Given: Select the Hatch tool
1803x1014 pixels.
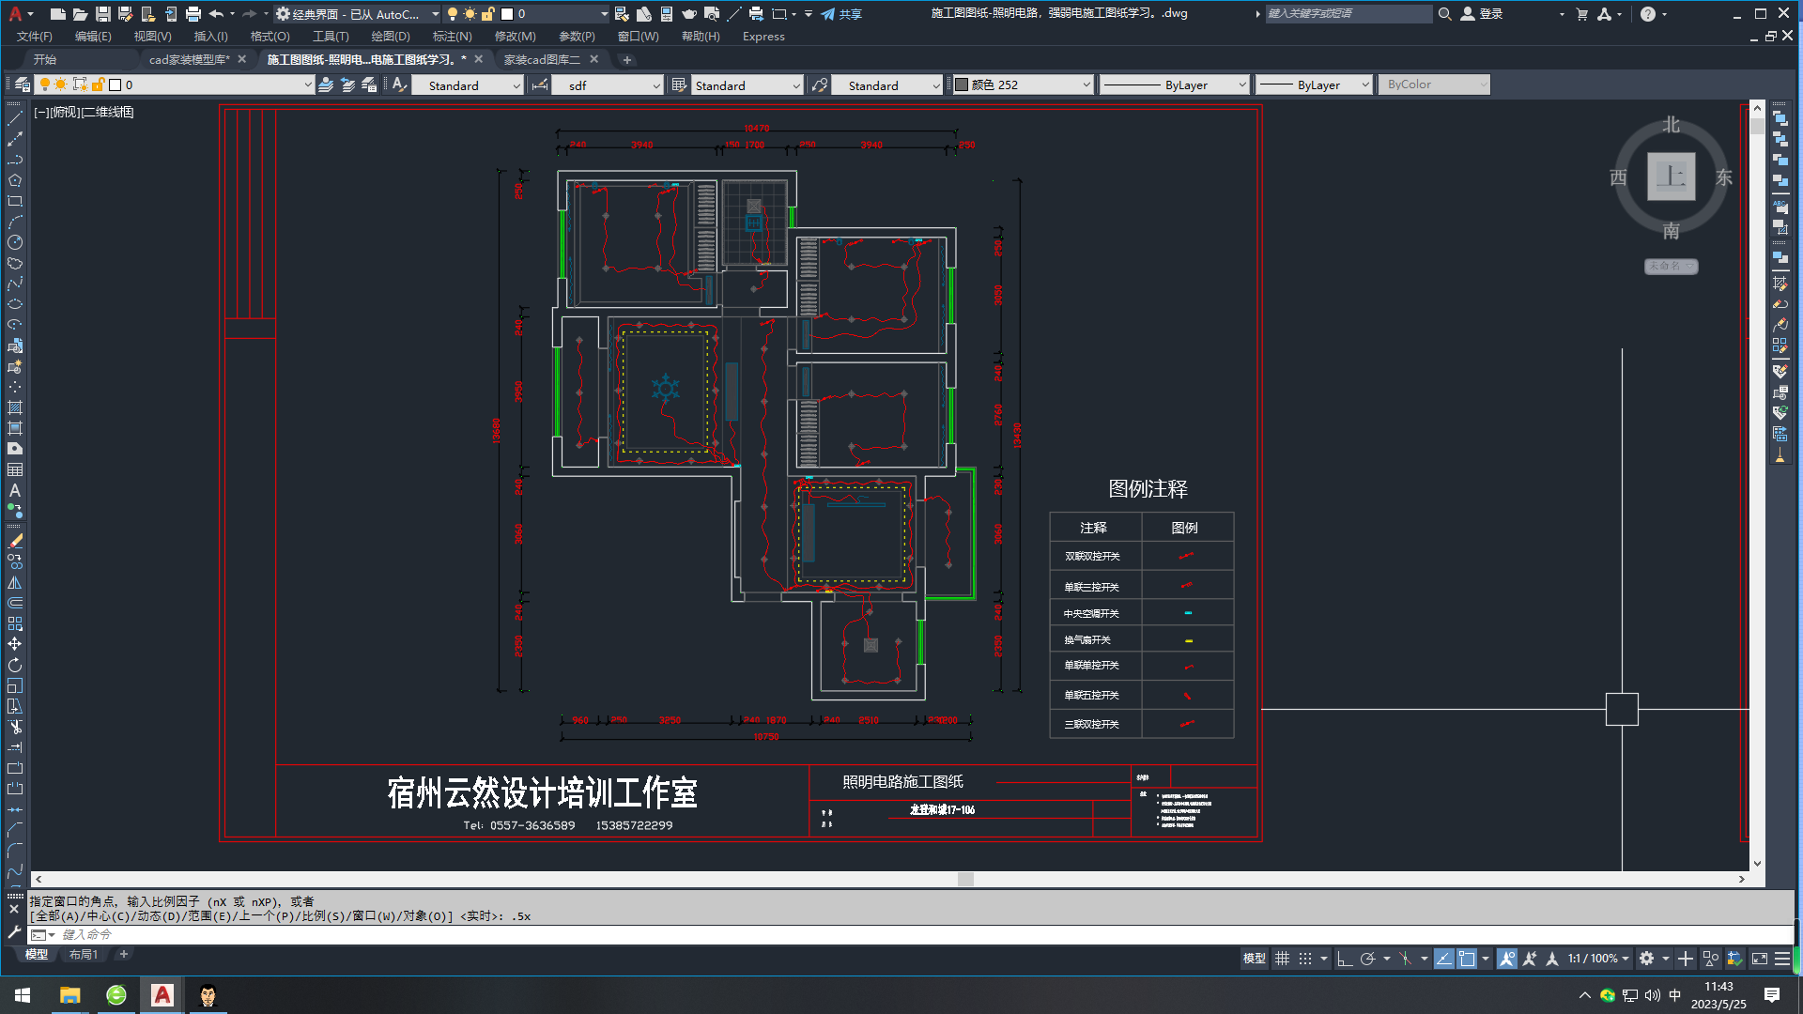Looking at the screenshot, I should tap(15, 407).
